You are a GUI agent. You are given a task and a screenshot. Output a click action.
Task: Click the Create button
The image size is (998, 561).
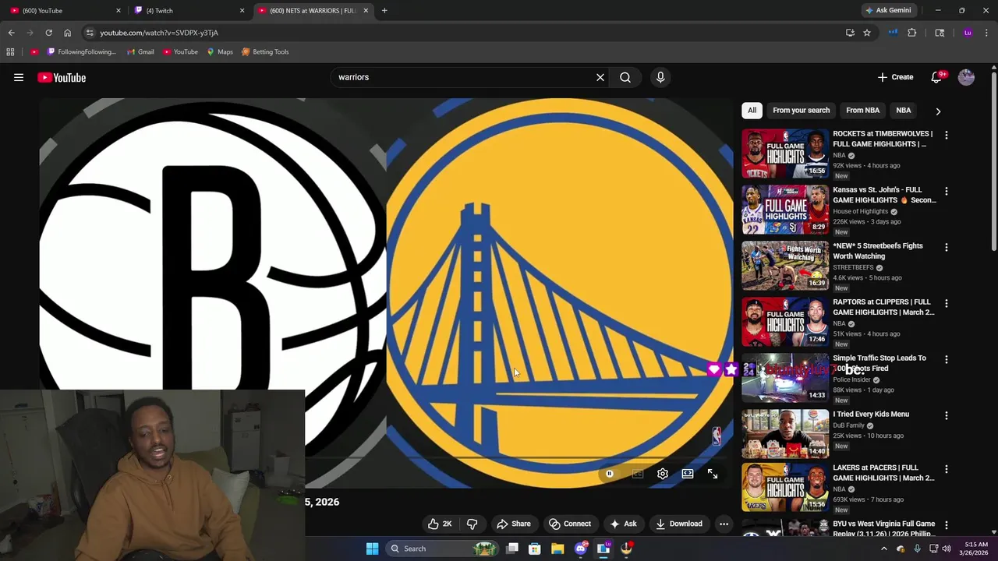[895, 77]
